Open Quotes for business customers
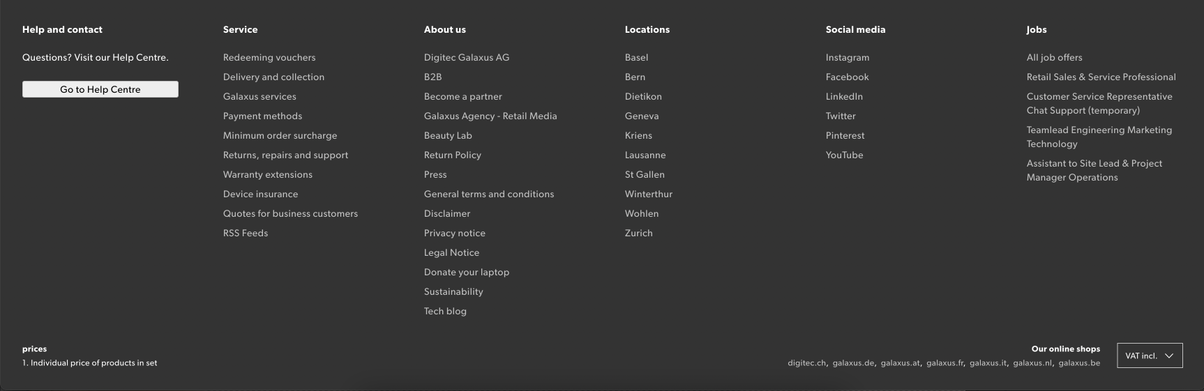The image size is (1204, 391). point(290,213)
